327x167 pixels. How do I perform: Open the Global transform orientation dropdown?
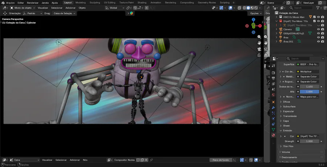point(114,8)
